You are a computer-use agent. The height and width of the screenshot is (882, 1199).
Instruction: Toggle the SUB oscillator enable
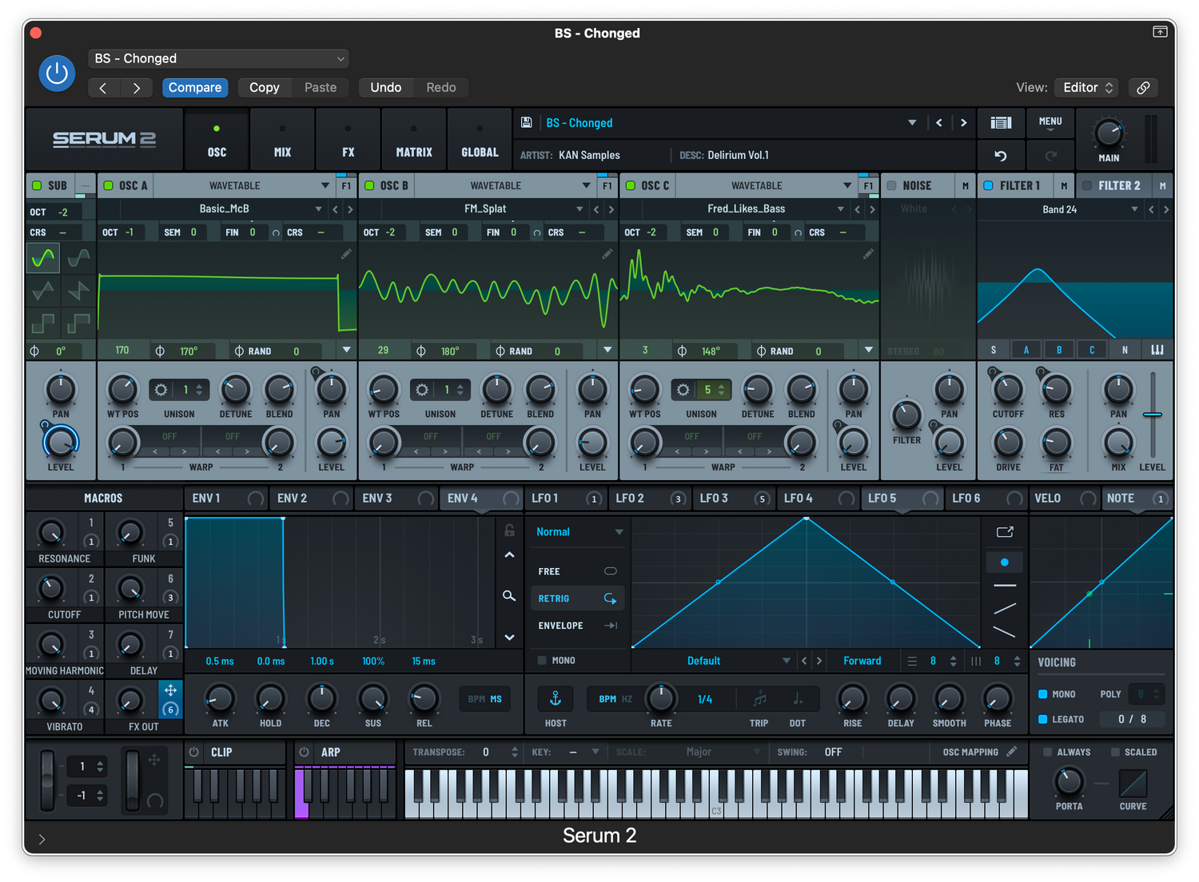pos(37,185)
